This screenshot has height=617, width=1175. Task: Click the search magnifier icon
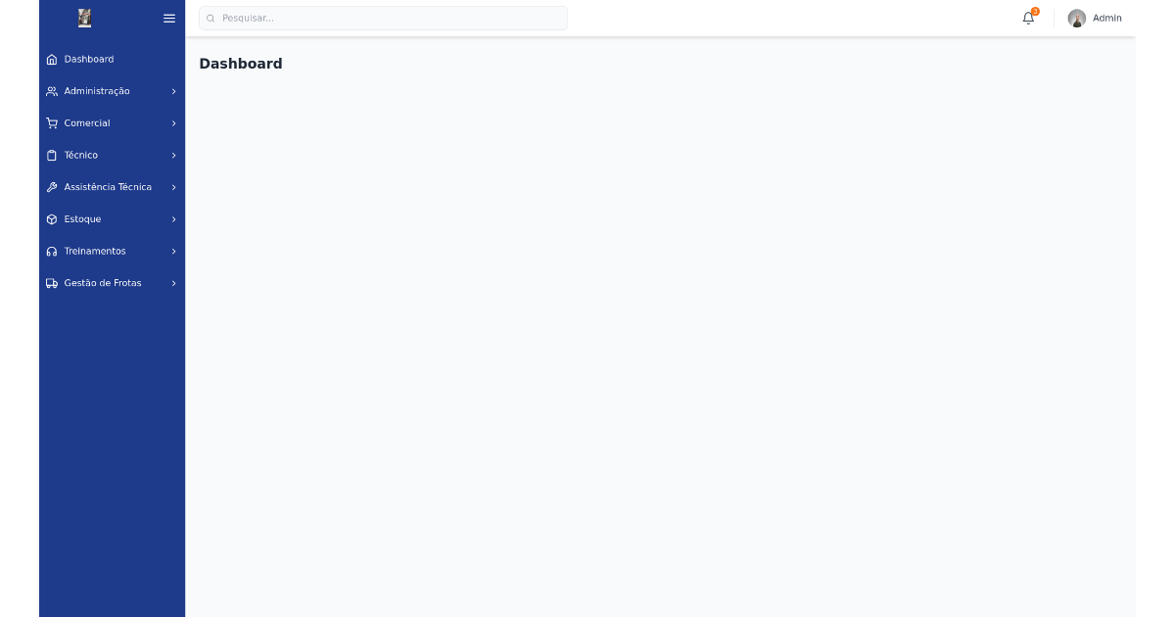[210, 18]
